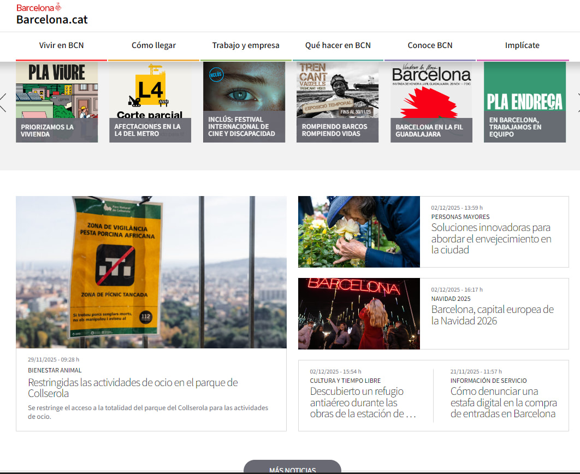Screen dimensions: 580x474
Task: Select the Implícate navigation item
Action: 522,45
